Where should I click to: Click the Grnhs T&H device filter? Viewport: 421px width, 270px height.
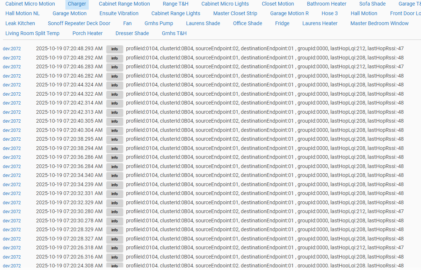click(174, 34)
